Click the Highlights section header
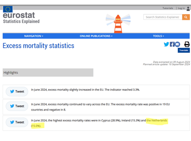 click(48, 73)
